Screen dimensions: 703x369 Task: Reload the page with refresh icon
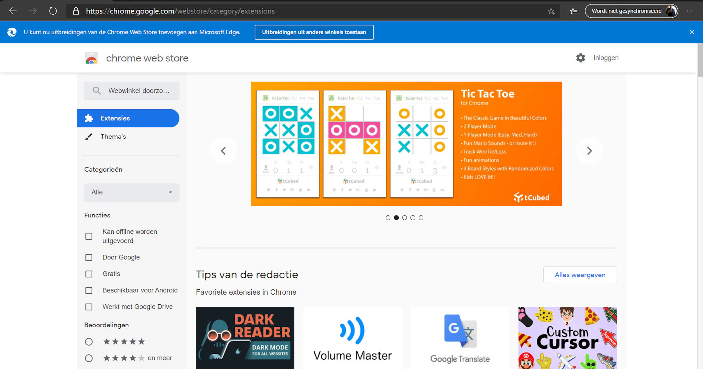click(53, 11)
